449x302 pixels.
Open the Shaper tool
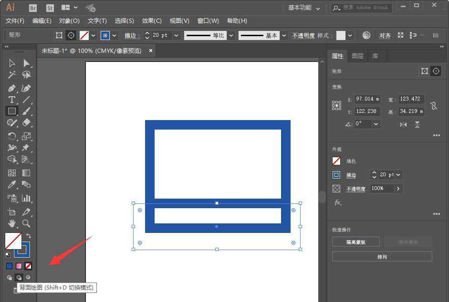point(11,123)
